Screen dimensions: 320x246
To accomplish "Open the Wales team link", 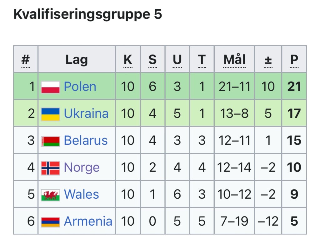I will (x=81, y=195).
